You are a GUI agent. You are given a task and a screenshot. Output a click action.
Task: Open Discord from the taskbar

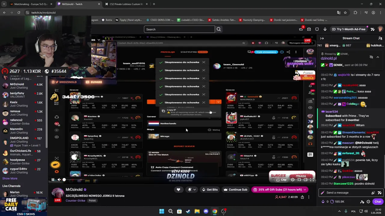click(206, 211)
